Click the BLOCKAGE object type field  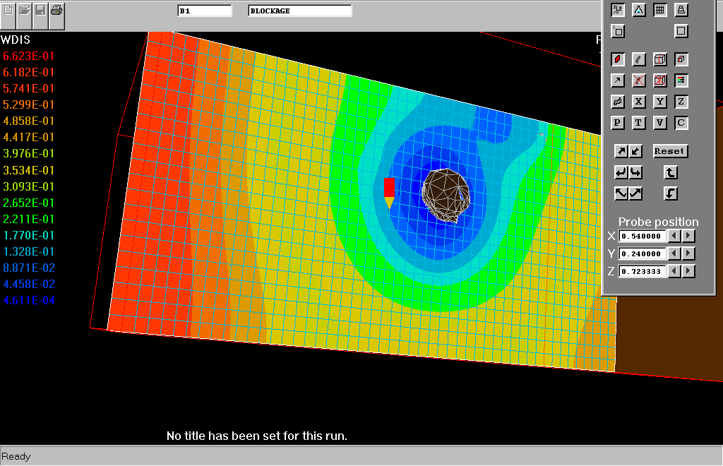click(x=299, y=11)
